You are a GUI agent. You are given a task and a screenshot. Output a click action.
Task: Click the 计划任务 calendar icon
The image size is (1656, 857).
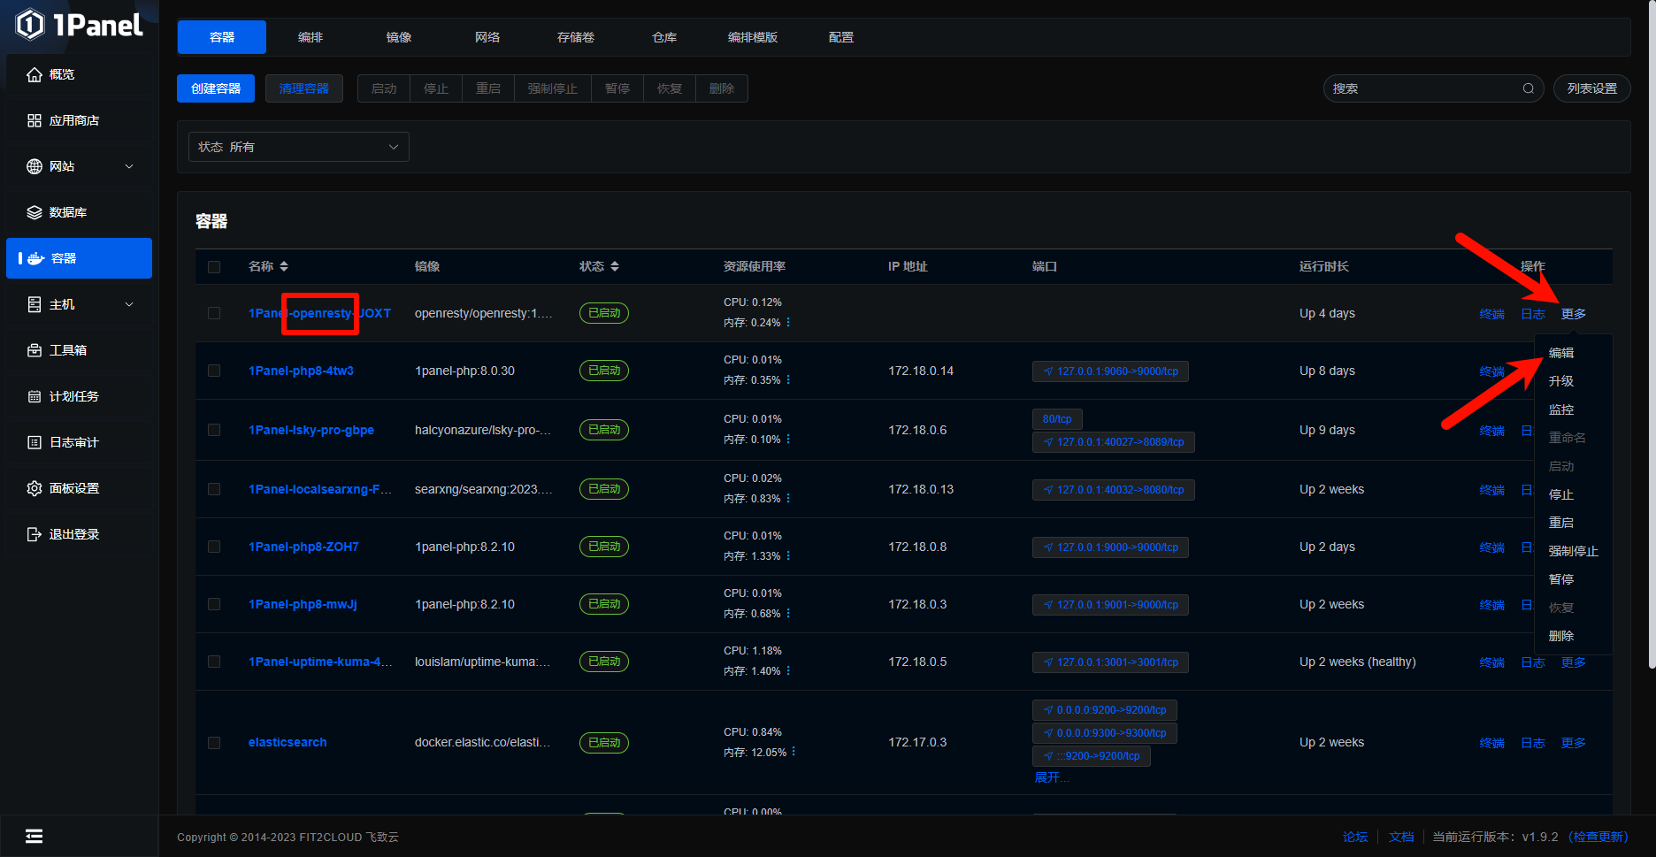(x=34, y=396)
